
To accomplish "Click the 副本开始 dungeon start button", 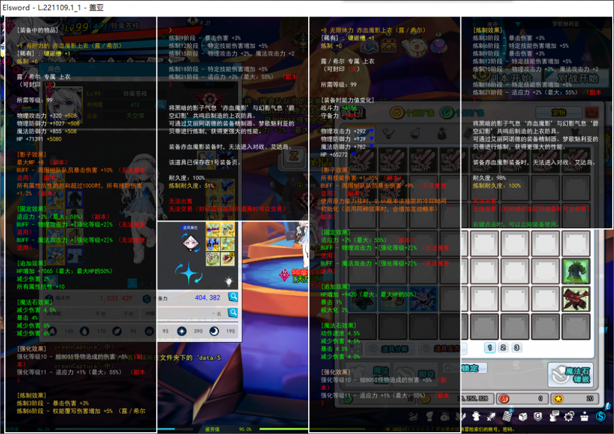I will (x=508, y=78).
